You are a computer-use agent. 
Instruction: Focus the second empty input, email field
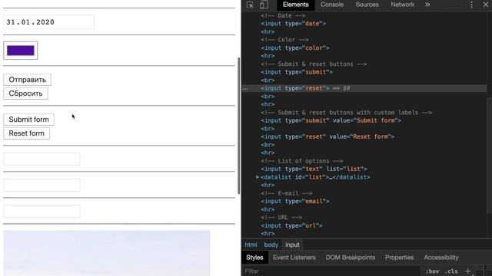42,186
